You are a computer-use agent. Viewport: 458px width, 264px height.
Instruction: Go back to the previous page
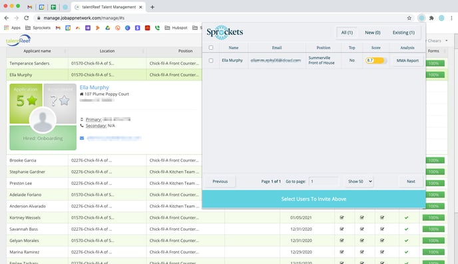click(x=7, y=18)
